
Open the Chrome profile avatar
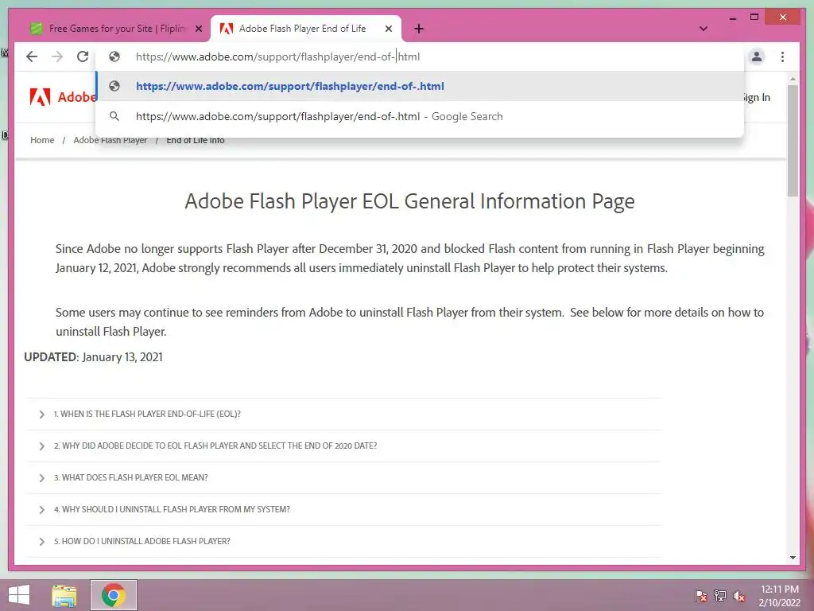[757, 56]
